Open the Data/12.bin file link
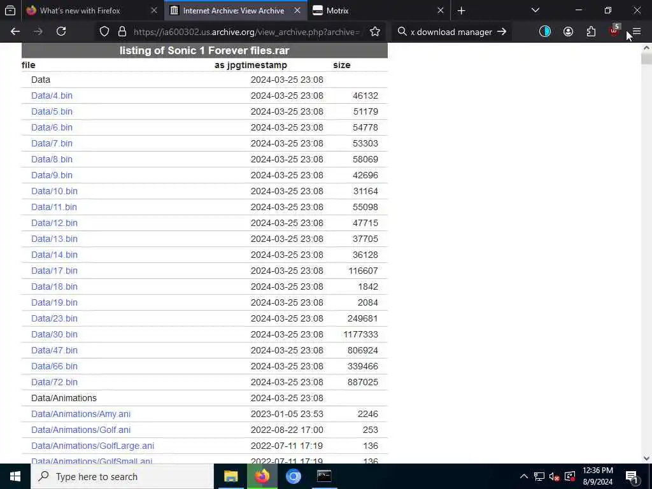Screen dimensions: 652x489 click(55, 223)
